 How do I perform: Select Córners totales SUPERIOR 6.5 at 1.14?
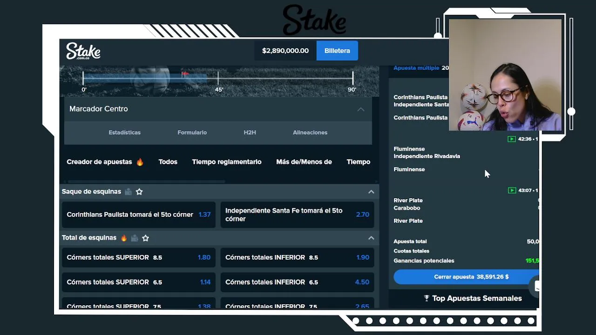(139, 282)
